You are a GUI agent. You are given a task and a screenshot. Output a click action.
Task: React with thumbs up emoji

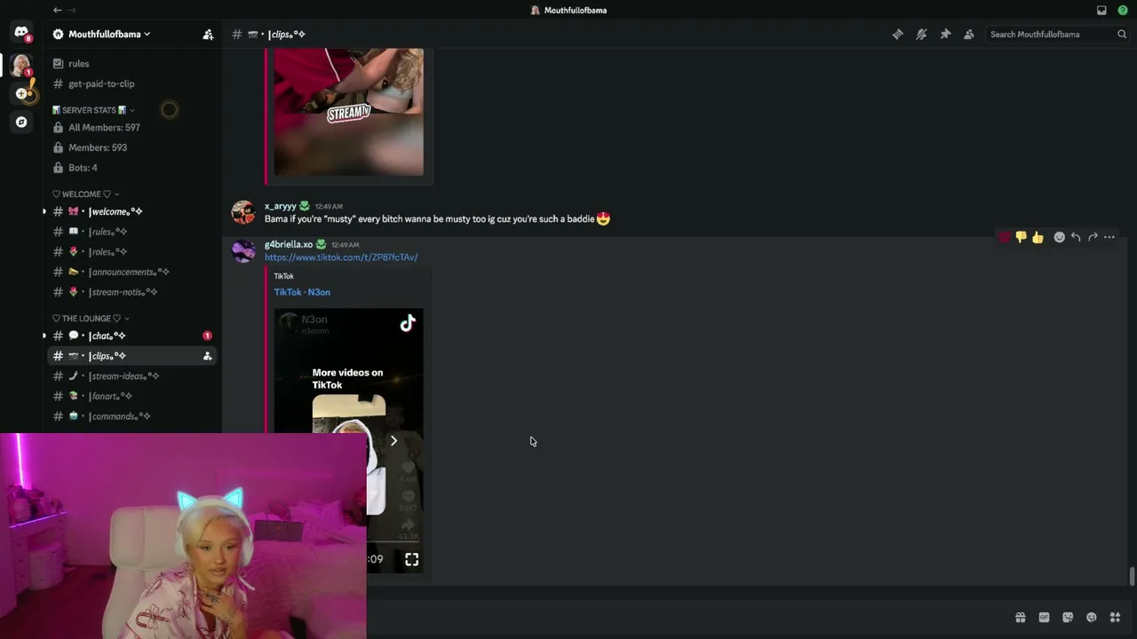pyautogui.click(x=1038, y=237)
